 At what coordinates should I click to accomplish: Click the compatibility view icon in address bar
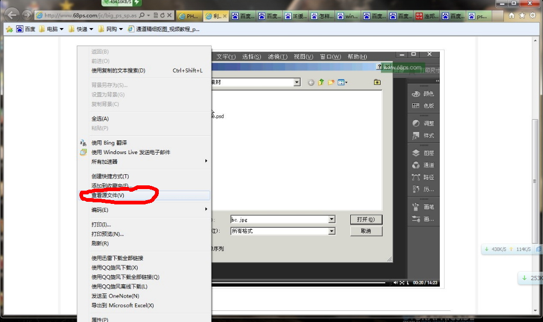coord(156,15)
